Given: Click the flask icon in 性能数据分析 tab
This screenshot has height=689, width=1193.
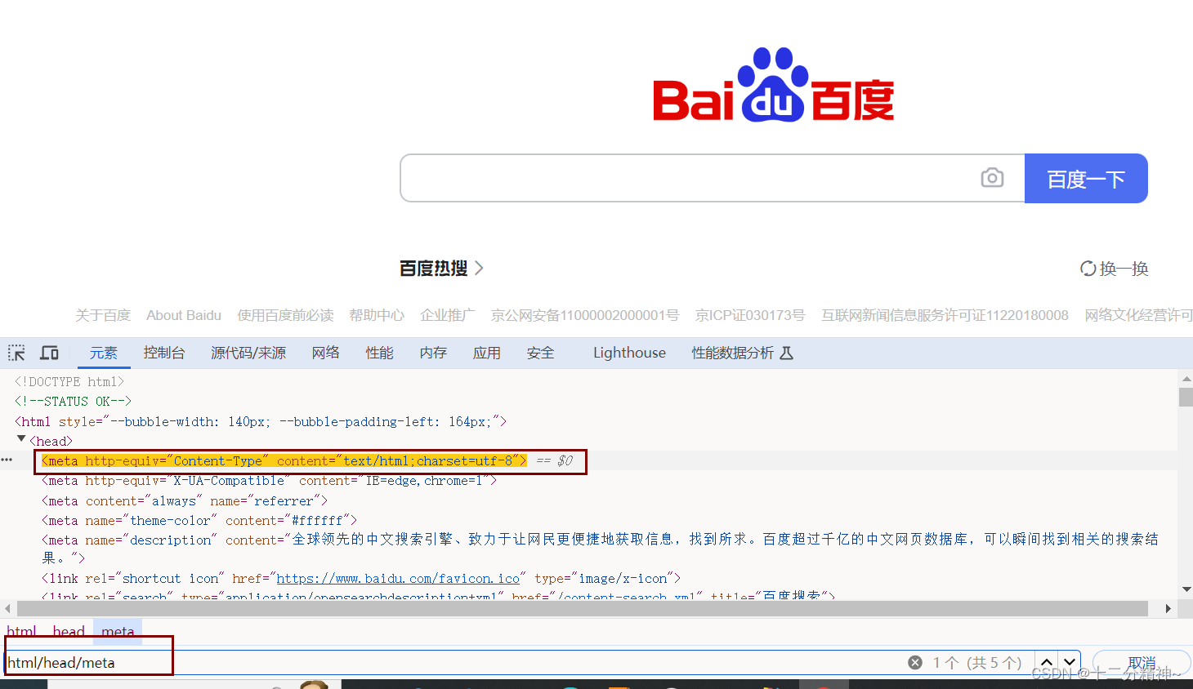Looking at the screenshot, I should click(786, 353).
